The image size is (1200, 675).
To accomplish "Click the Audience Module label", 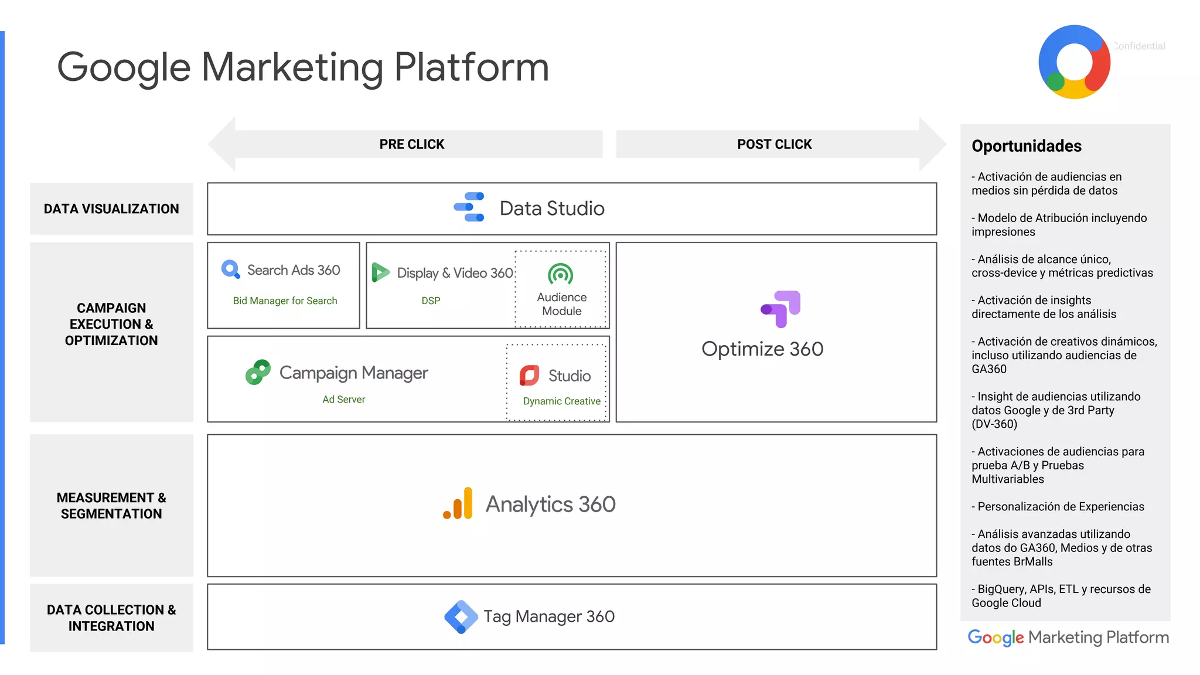I will 562,304.
